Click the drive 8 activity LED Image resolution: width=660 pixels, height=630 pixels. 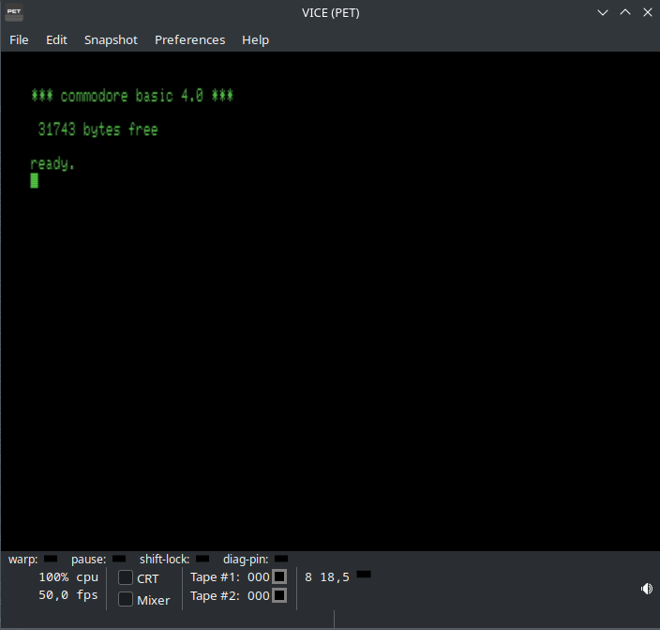364,575
